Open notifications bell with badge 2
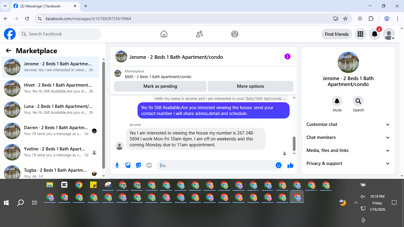 (x=375, y=34)
